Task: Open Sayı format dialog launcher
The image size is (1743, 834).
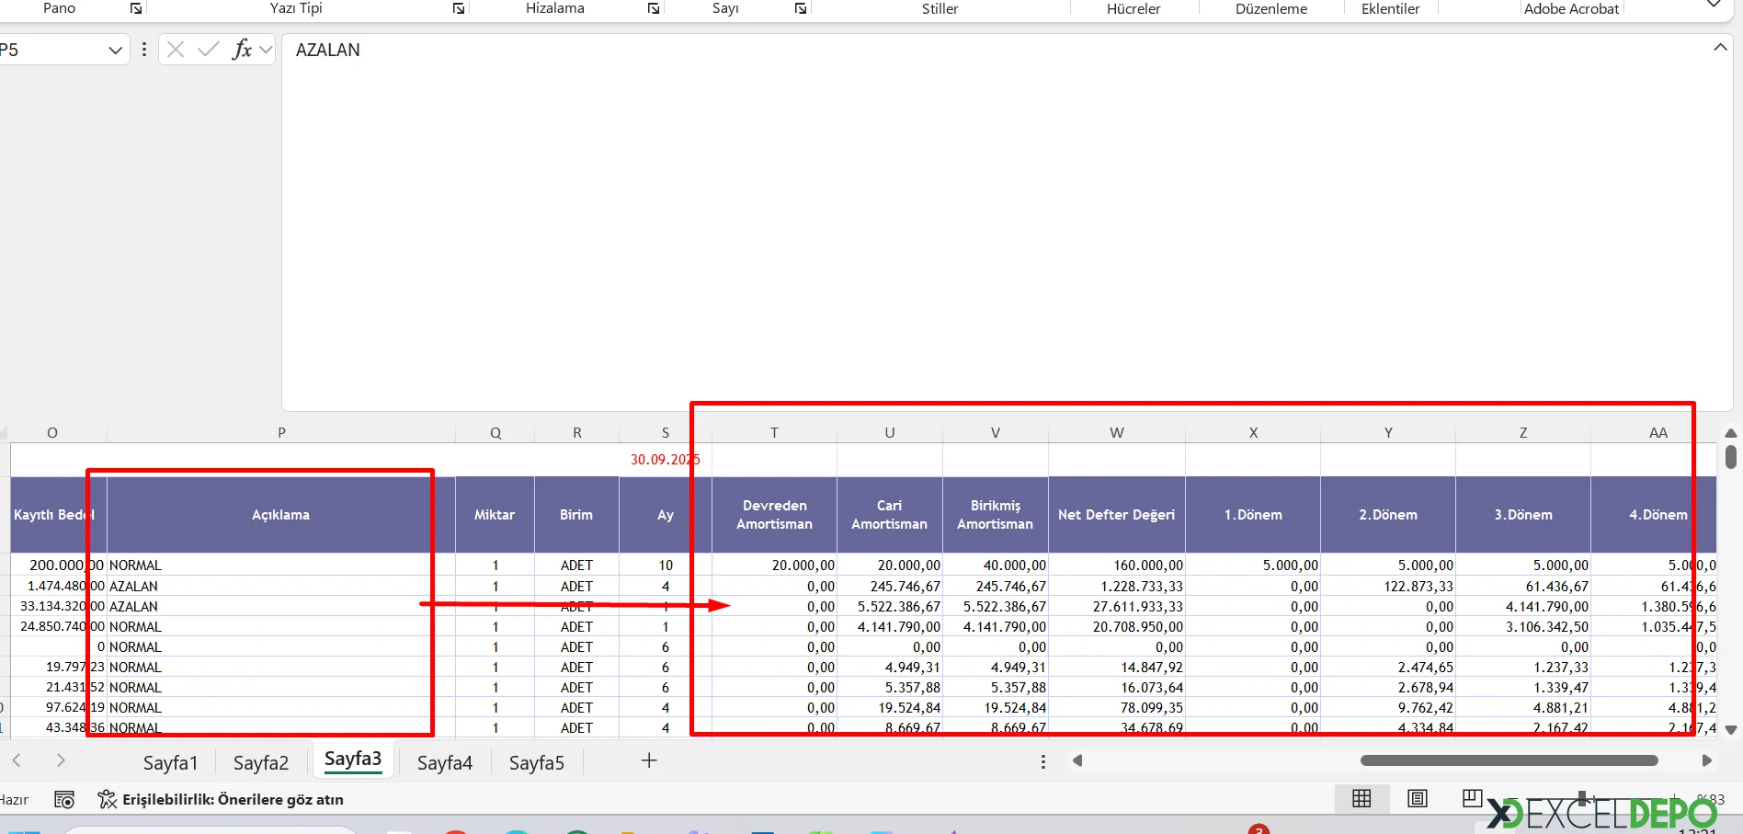Action: coord(801,8)
